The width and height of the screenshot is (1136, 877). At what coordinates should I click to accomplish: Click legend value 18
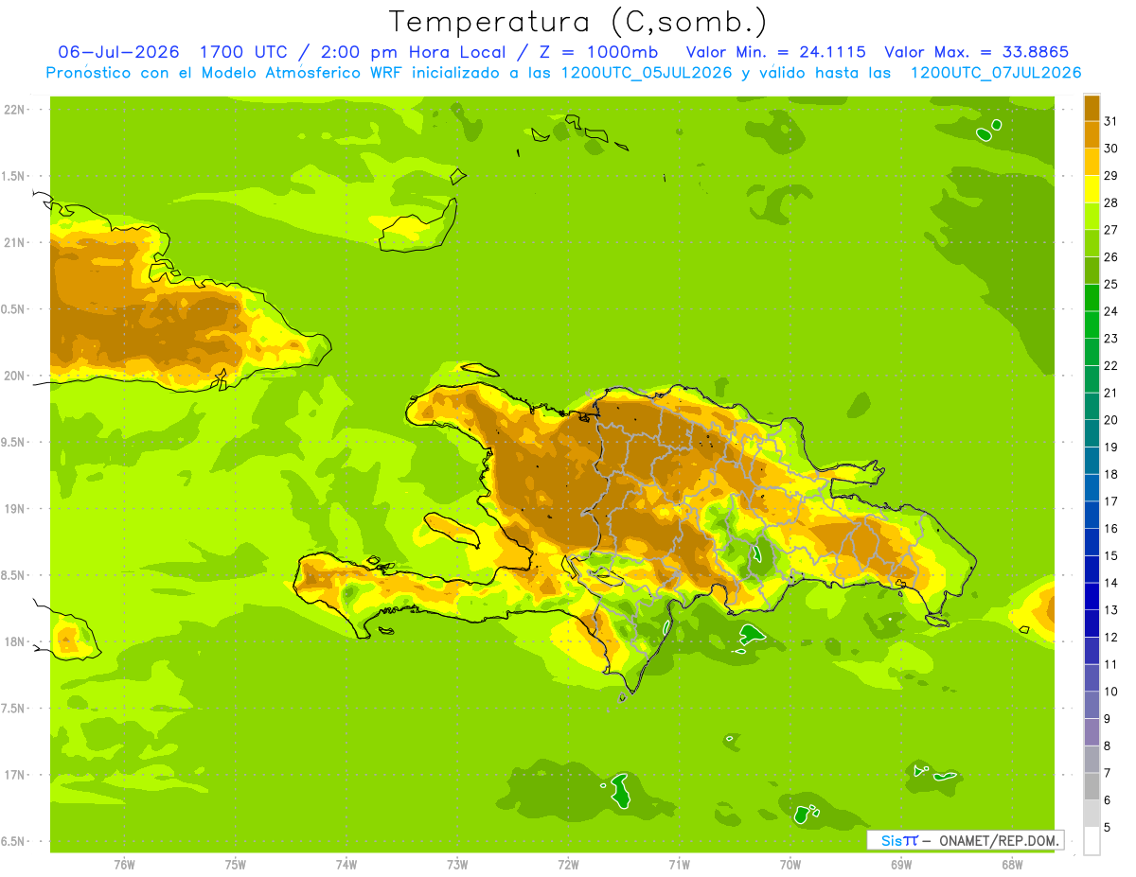[1110, 474]
